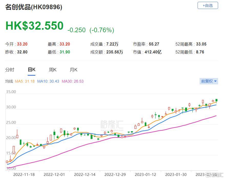
Task: Click the 2022-12-14 date axis label
Action: (x=85, y=175)
